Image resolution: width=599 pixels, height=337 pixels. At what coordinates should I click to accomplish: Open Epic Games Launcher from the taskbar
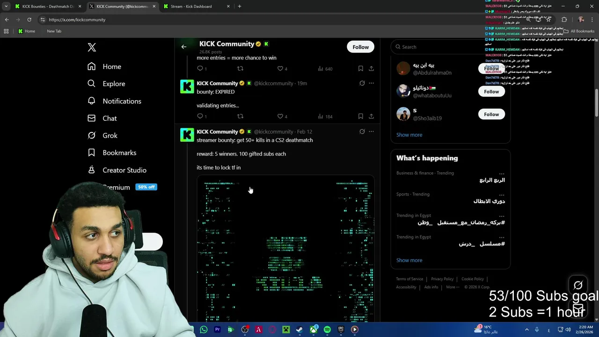click(341, 330)
